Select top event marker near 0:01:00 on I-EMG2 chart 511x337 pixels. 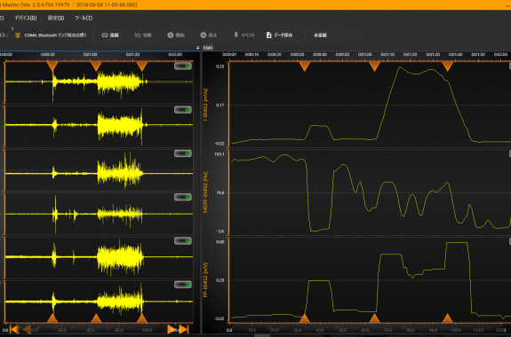374,67
